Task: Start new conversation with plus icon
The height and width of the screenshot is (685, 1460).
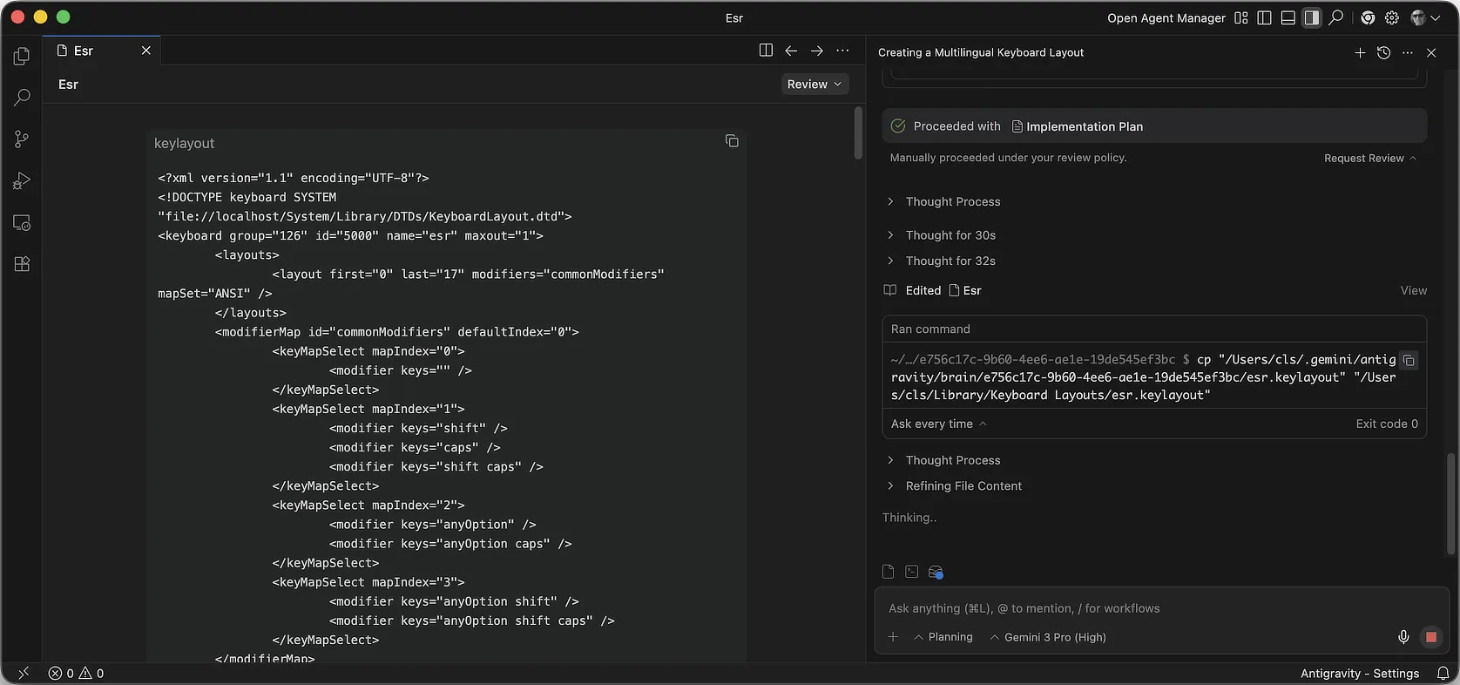Action: pyautogui.click(x=1360, y=53)
